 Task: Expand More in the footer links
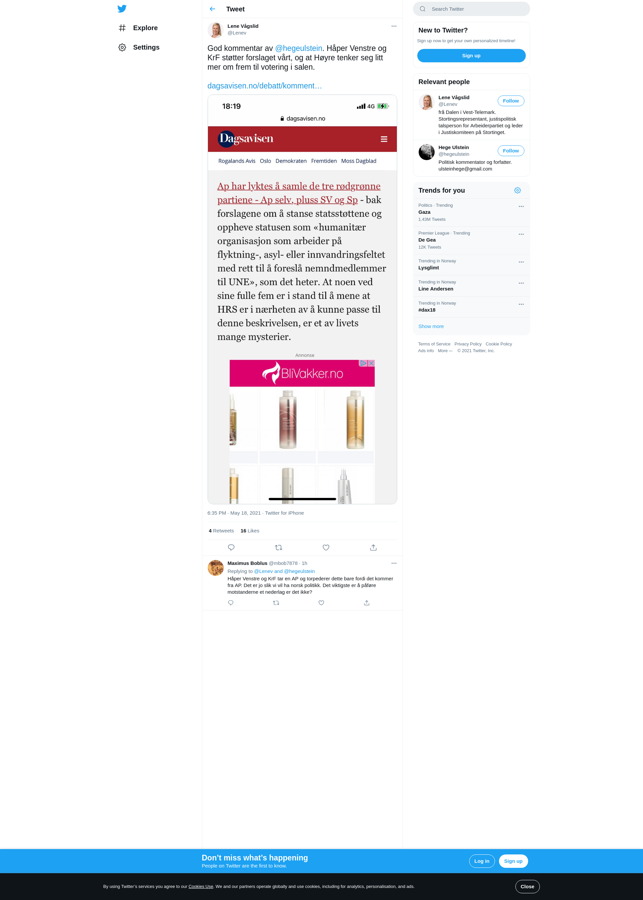click(445, 351)
